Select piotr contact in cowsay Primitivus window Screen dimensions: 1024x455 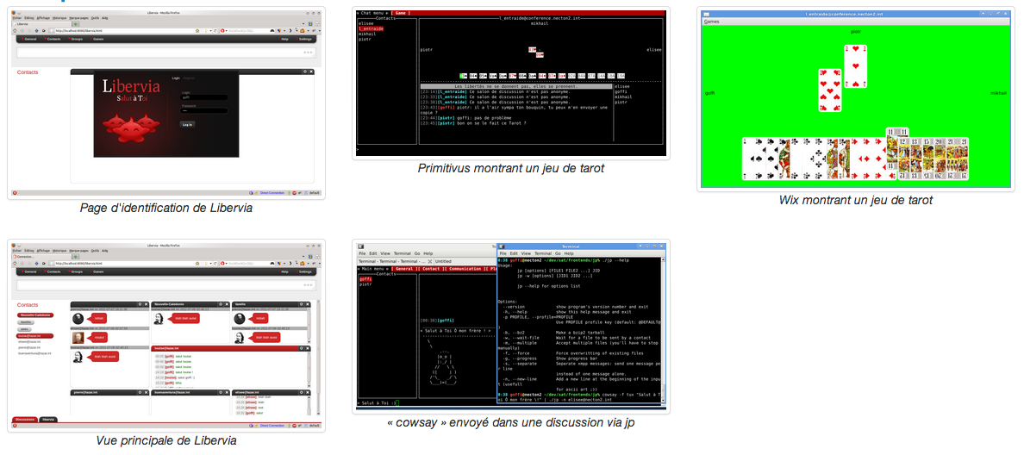coord(365,284)
